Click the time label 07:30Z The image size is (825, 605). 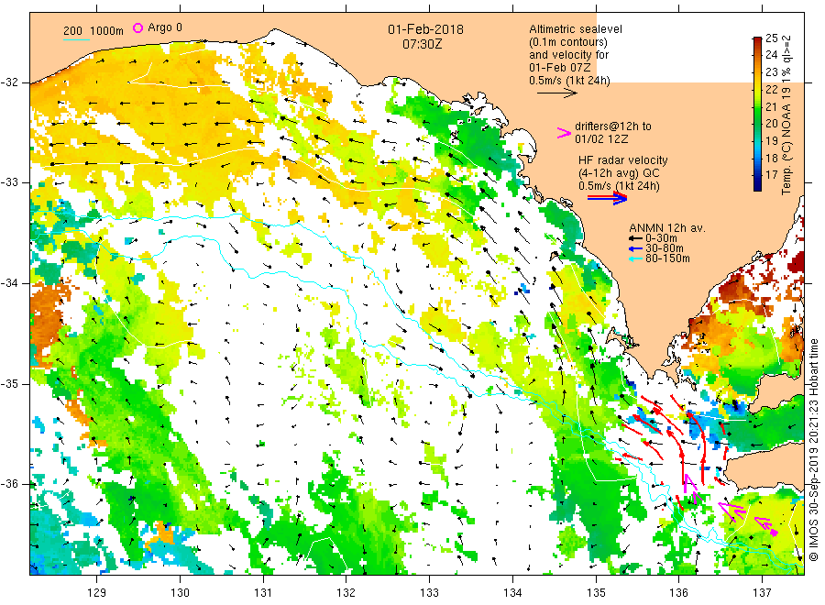[422, 45]
